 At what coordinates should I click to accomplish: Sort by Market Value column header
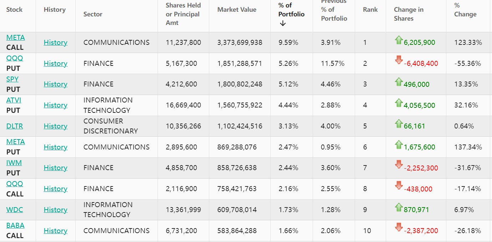237,10
